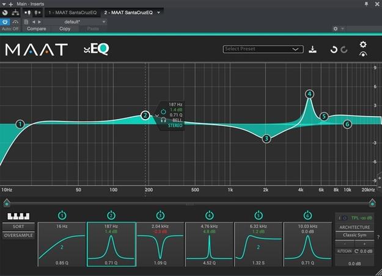Click the SORT button
Viewport: 382px width, 276px height.
pos(18,227)
